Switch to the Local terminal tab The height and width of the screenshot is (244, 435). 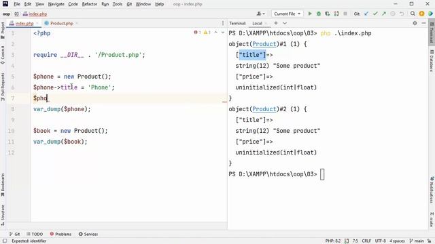(x=257, y=24)
